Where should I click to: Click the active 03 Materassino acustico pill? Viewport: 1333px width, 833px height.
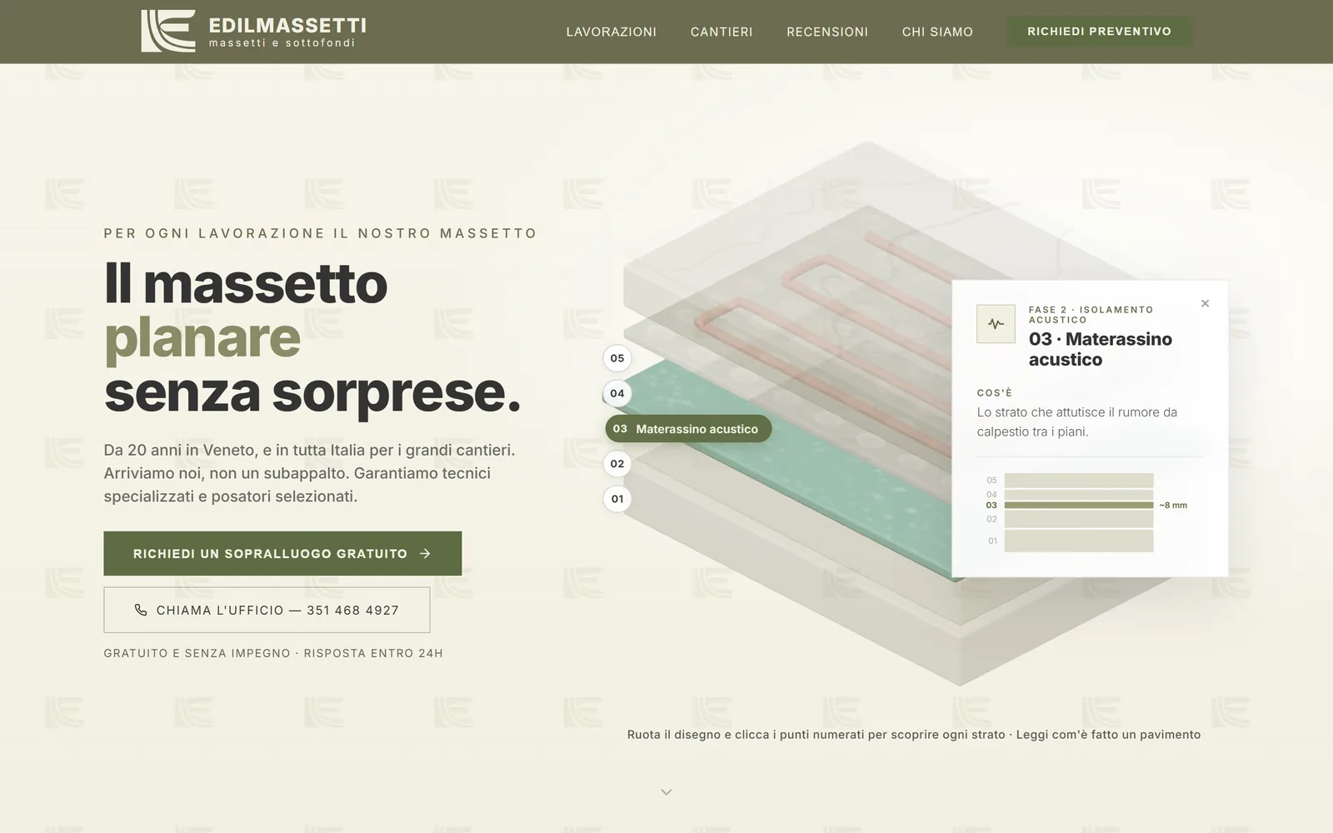688,429
